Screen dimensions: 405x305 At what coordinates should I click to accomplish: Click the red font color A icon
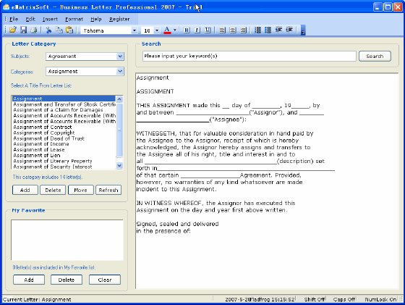167,30
